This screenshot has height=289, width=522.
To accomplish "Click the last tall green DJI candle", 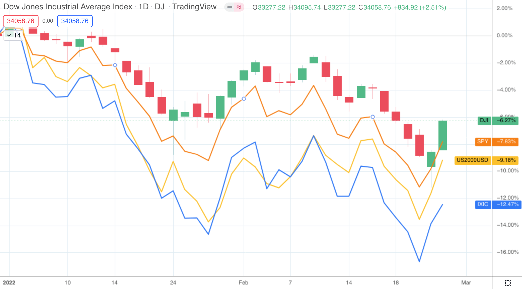I will pos(443,135).
